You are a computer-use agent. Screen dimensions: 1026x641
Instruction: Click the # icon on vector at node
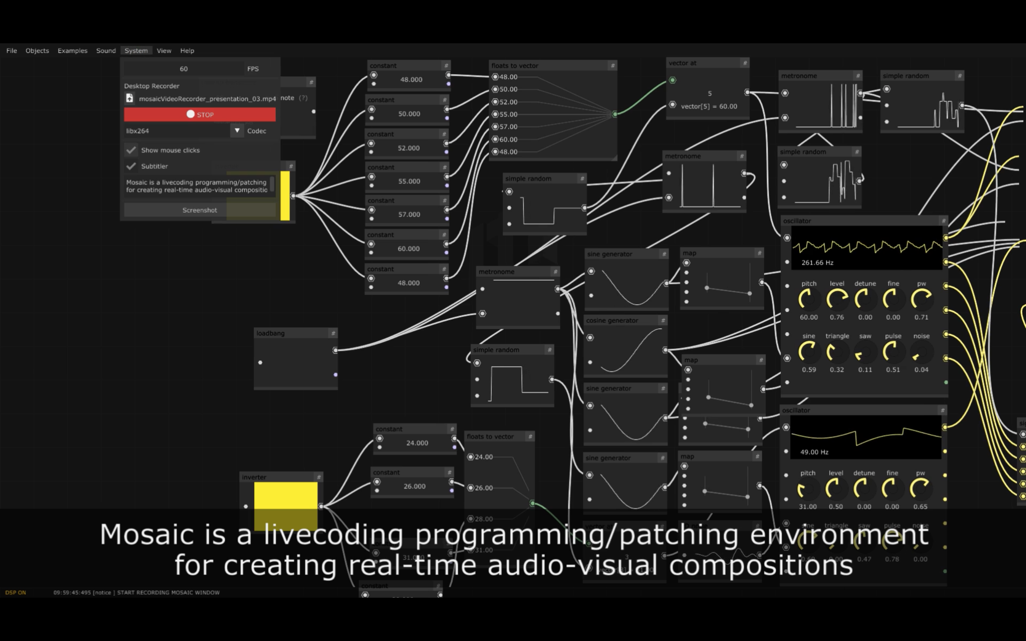click(745, 63)
